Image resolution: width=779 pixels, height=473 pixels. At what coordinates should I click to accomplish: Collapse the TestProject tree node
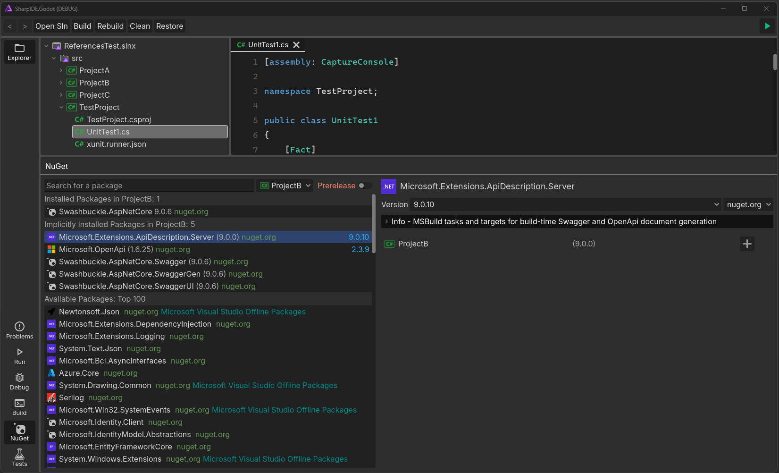coord(61,107)
